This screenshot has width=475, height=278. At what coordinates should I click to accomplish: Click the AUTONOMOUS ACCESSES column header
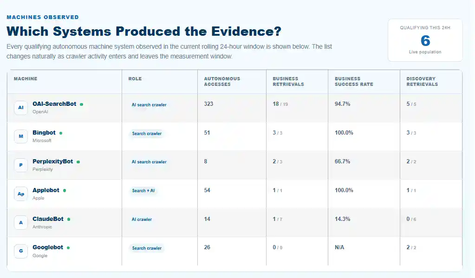click(222, 82)
